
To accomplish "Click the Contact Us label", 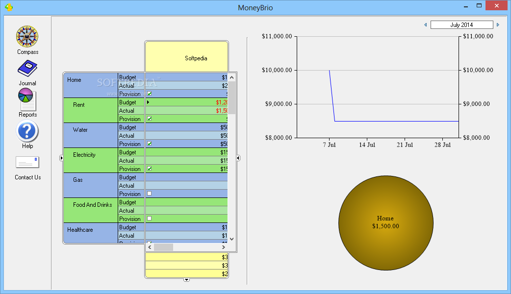I will (x=27, y=177).
